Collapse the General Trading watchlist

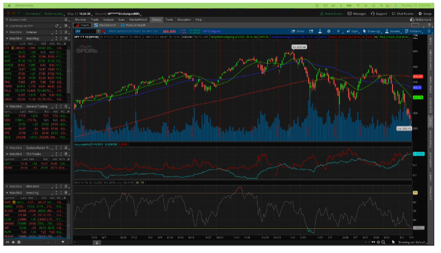[x=7, y=106]
